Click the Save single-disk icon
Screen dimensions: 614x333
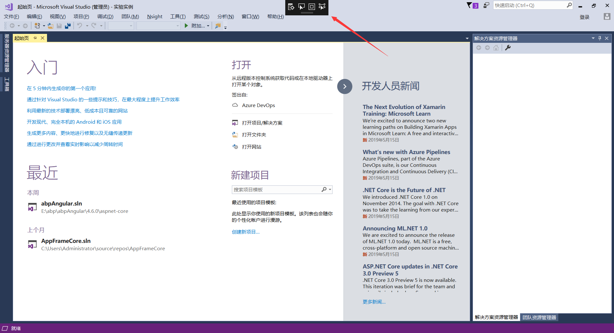click(59, 26)
